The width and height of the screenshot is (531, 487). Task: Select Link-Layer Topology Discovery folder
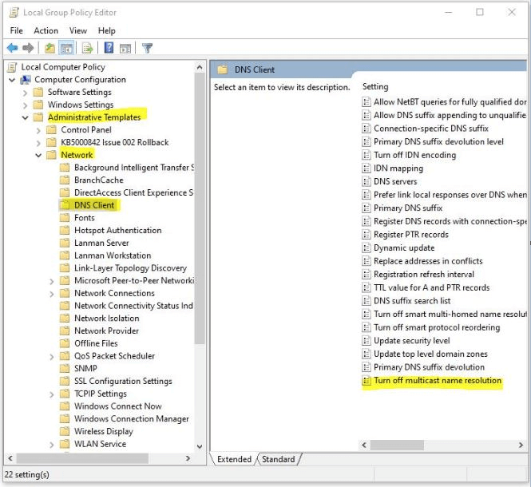[x=130, y=268]
